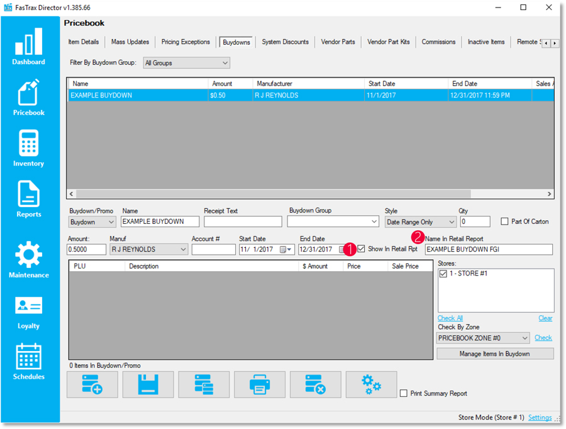Screen dimensions: 566x429
Task: Click right arrow of the horizontal scrollbar
Action: [x=549, y=194]
